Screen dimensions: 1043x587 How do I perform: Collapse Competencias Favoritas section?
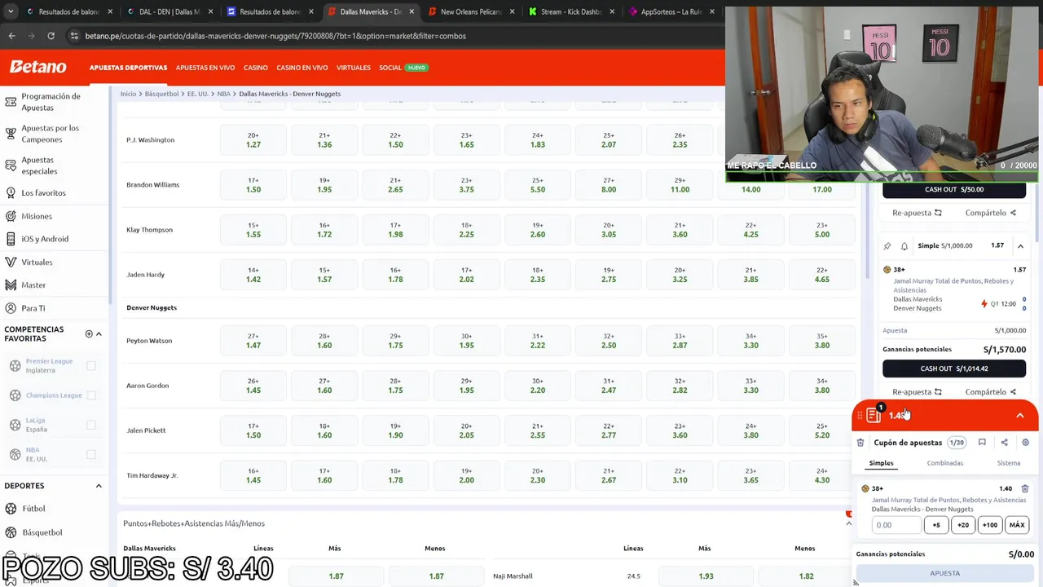[99, 333]
